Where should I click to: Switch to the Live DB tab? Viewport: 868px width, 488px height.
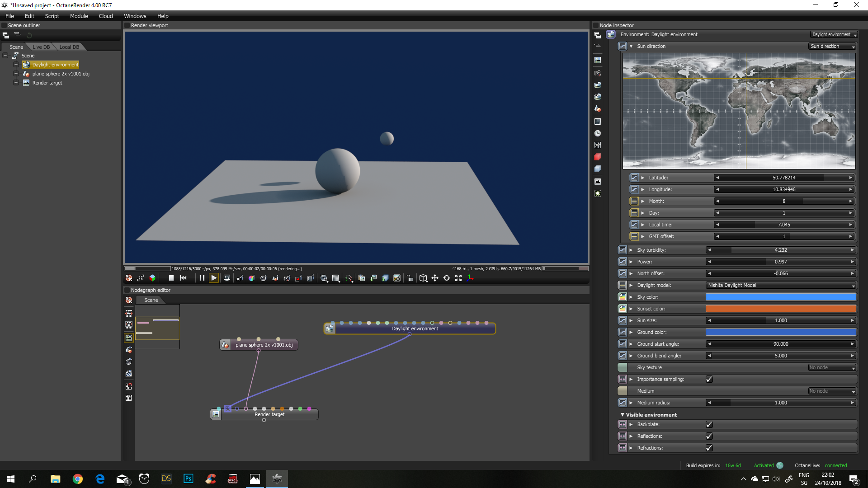click(x=41, y=47)
